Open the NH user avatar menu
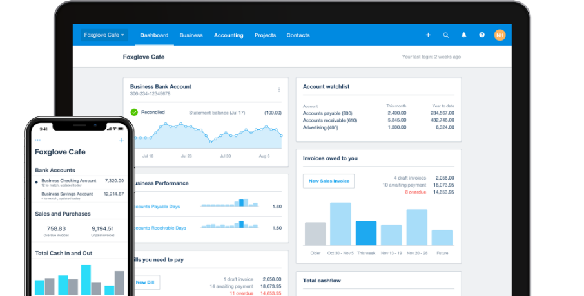 point(500,35)
